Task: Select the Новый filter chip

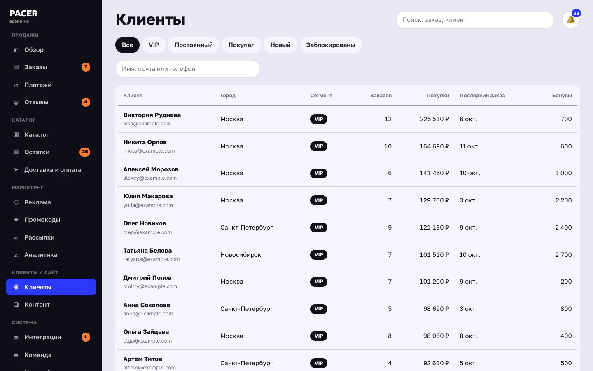Action: (x=280, y=45)
